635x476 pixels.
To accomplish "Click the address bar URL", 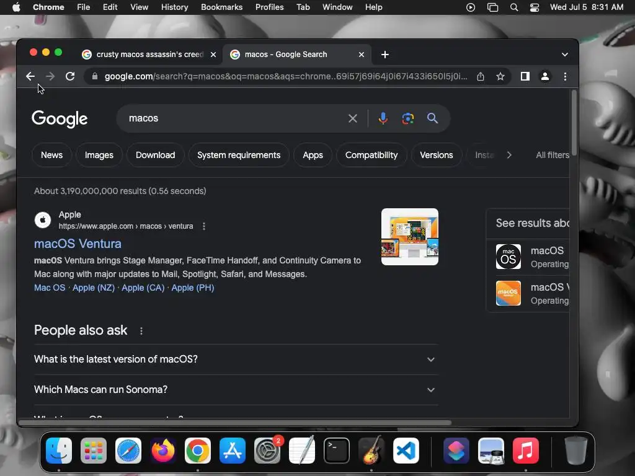I will (285, 76).
